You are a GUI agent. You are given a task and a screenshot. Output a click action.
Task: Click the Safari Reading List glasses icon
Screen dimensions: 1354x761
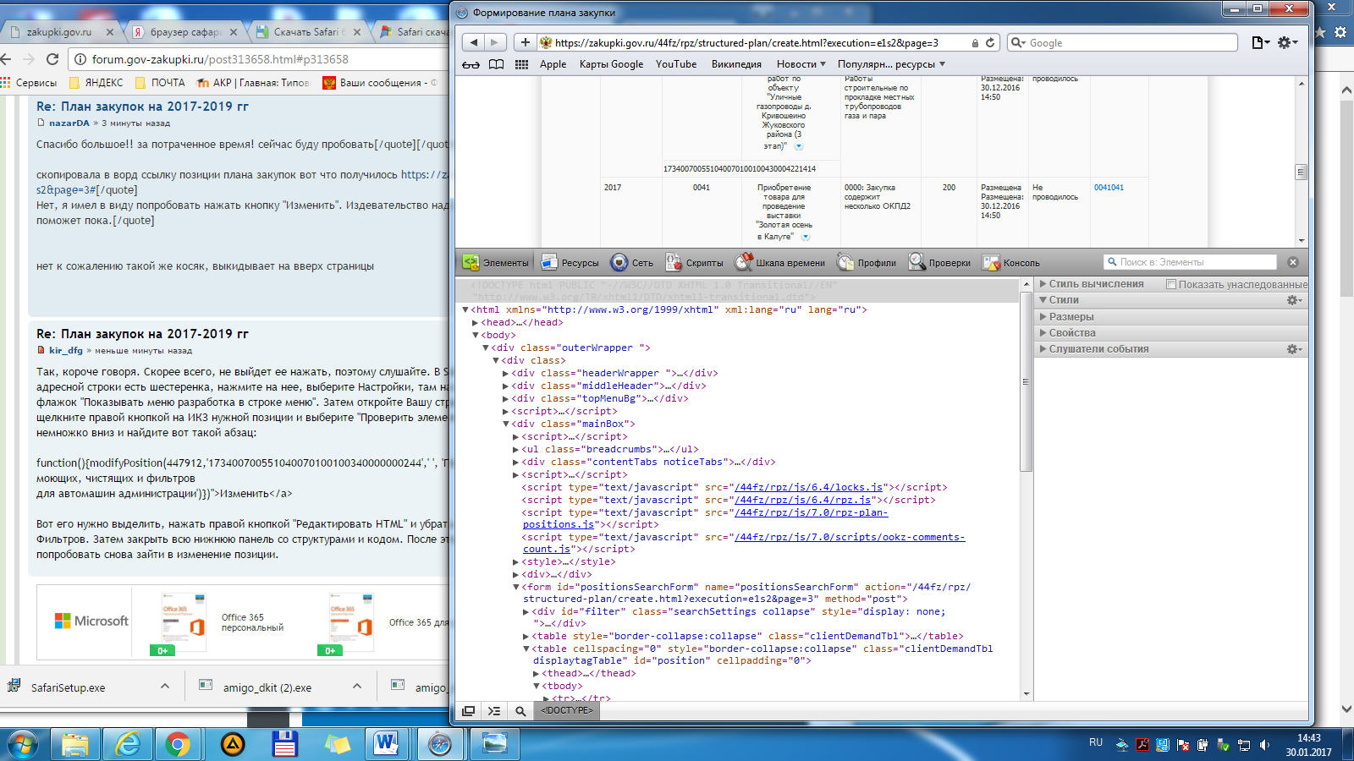point(471,64)
